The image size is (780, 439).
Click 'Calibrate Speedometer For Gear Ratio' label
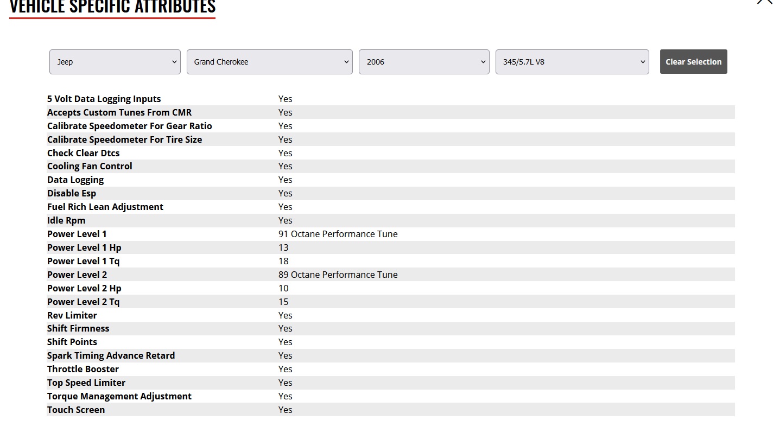130,126
